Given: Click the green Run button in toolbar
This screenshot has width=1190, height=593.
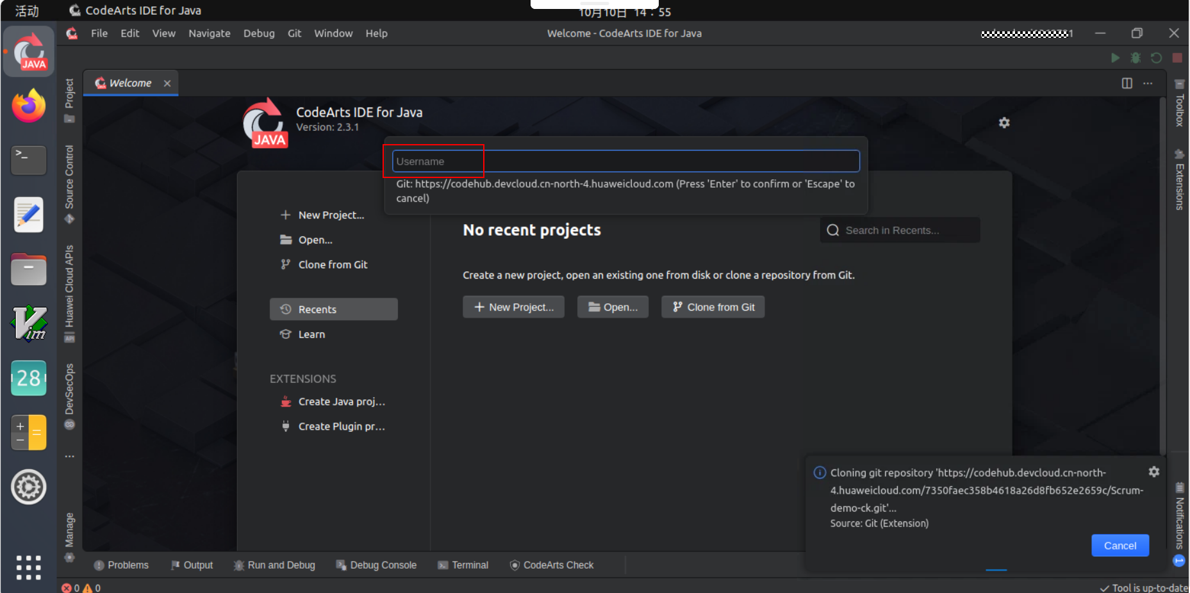Looking at the screenshot, I should click(1115, 58).
